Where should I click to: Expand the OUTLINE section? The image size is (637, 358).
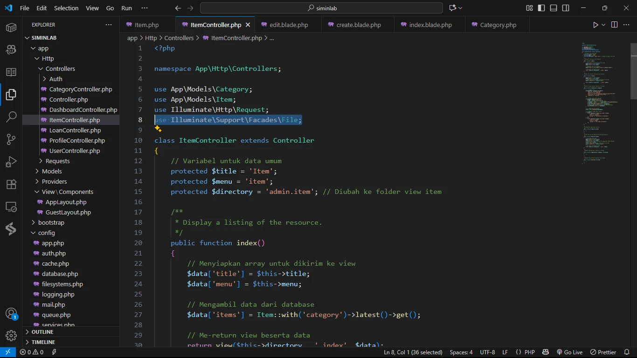(x=42, y=332)
